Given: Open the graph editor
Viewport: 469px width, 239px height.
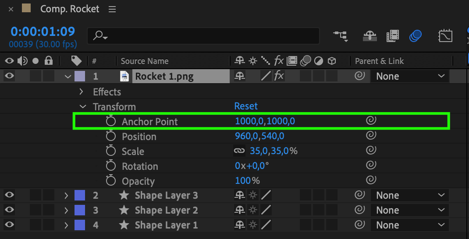Looking at the screenshot, I should 445,36.
